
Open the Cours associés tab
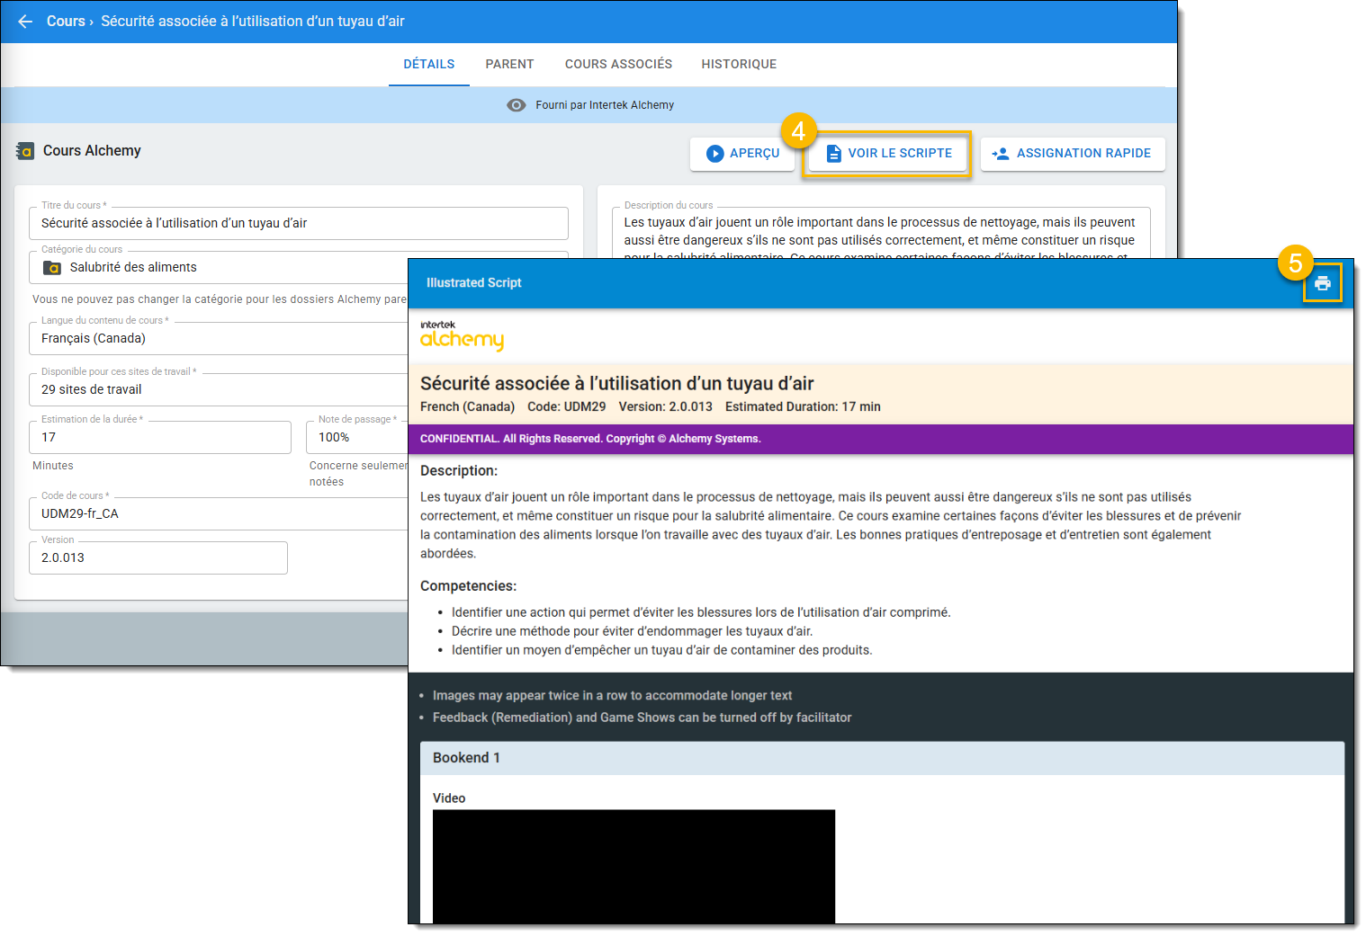(618, 65)
